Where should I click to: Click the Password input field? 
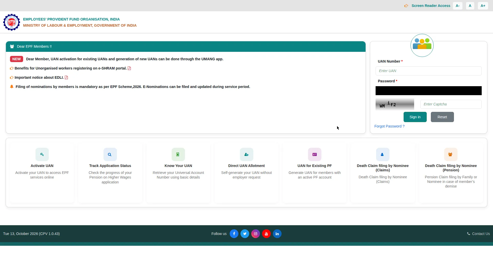pos(429,91)
